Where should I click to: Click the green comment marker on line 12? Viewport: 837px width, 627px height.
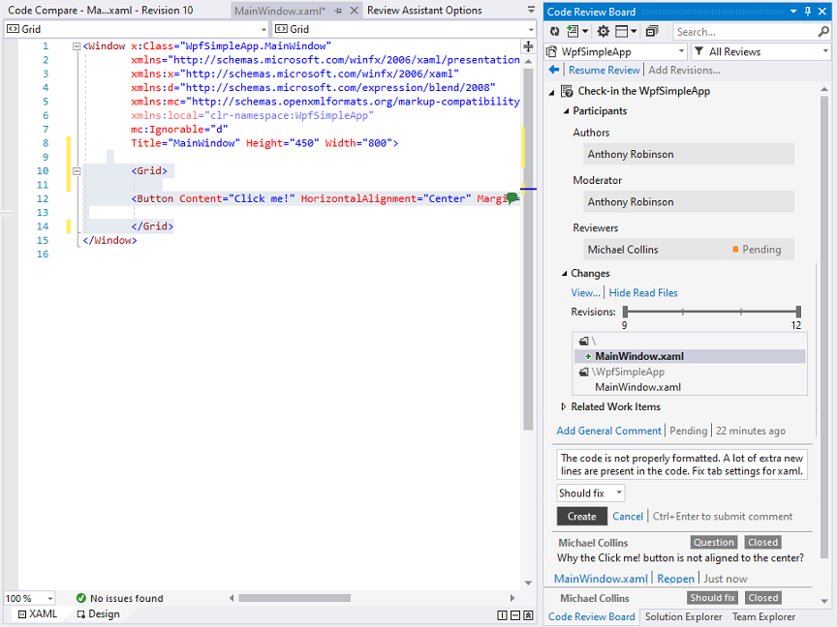pyautogui.click(x=511, y=197)
